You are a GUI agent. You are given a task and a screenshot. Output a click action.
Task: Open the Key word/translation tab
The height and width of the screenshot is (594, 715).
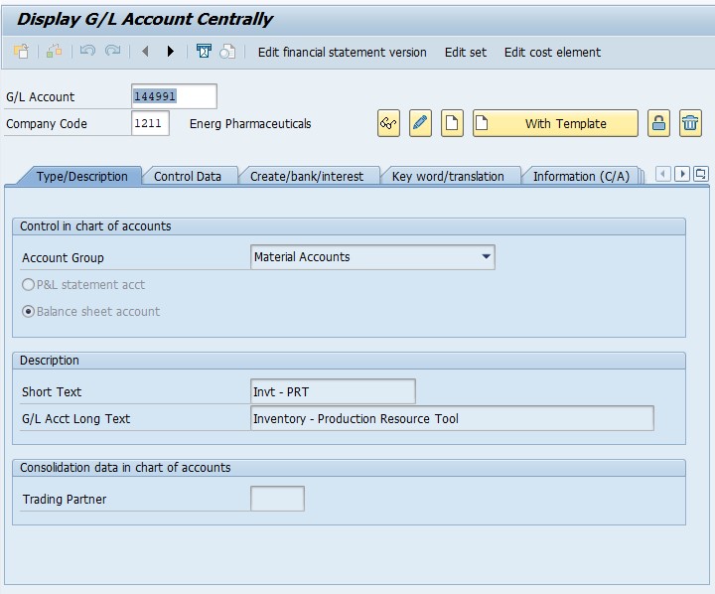coord(448,177)
